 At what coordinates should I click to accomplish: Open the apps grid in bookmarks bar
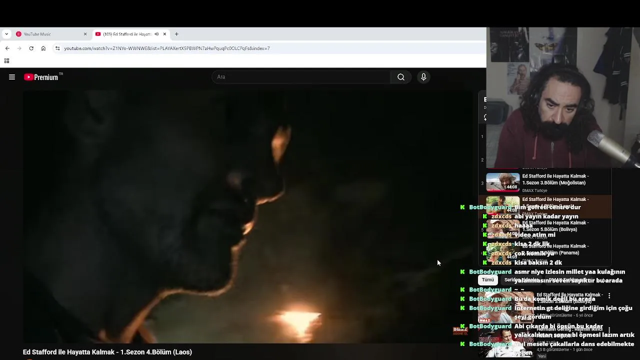click(6, 61)
